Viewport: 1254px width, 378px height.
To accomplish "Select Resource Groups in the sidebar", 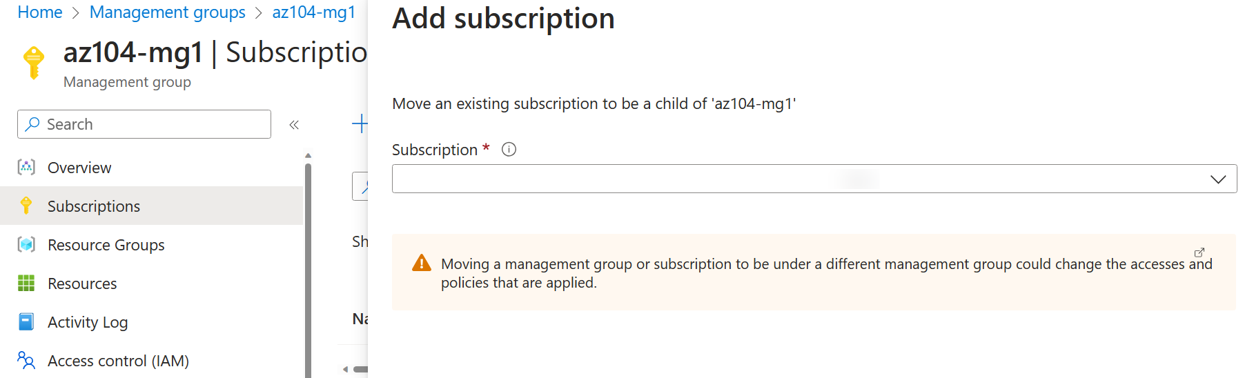I will (106, 245).
